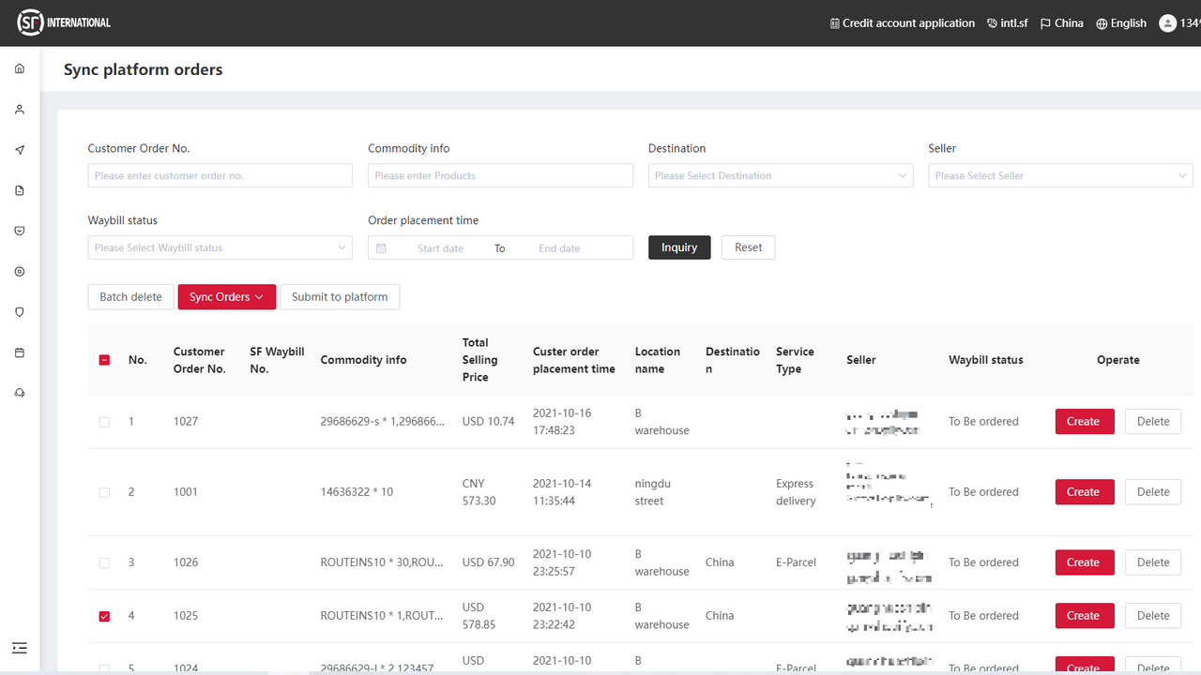The image size is (1201, 675).
Task: Select the user account icon in sidebar
Action: (x=19, y=109)
